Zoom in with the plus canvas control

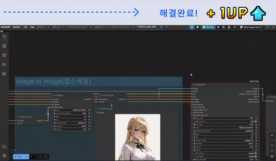click(272, 135)
